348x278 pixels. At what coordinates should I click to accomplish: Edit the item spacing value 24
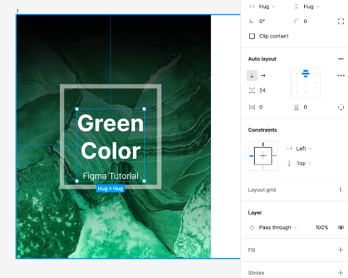pos(262,91)
